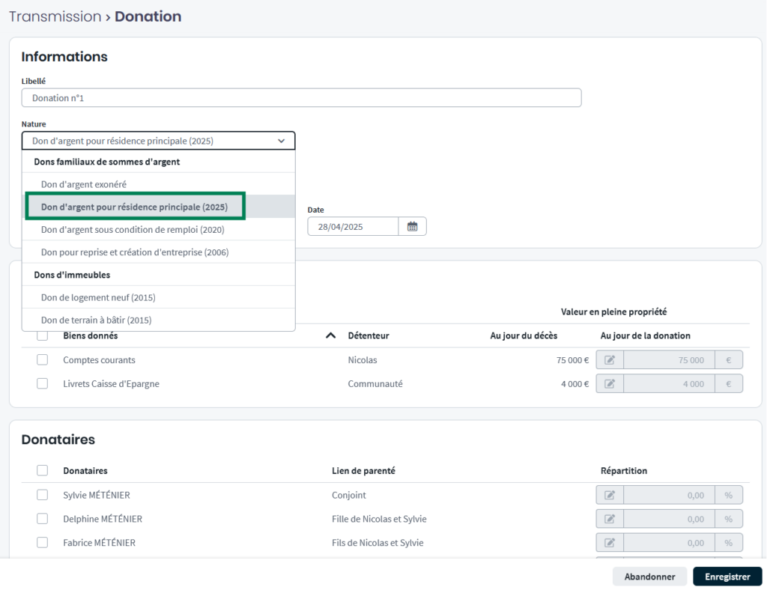Viewport: 767px width, 593px height.
Task: Tick the Livrets Caisse d'Epargne checkbox
Action: [x=43, y=384]
